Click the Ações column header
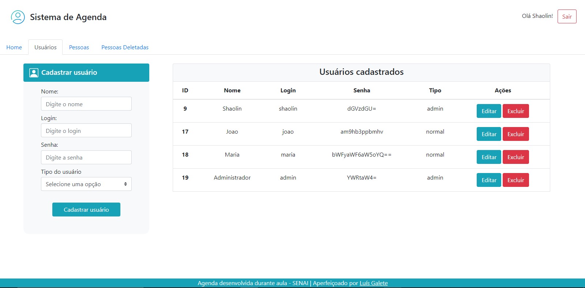 [503, 91]
